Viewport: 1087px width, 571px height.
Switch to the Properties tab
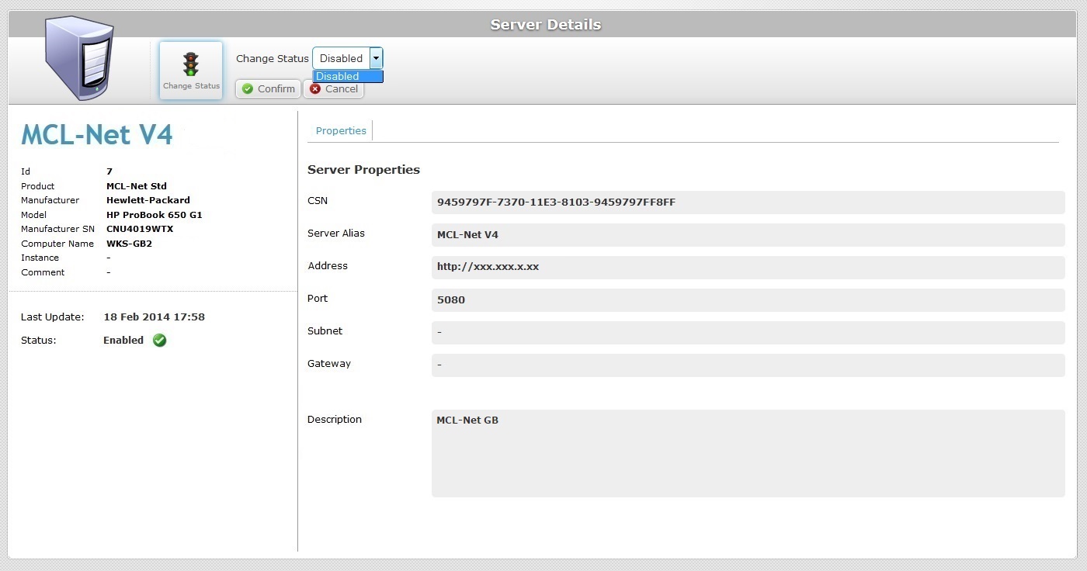[x=341, y=130]
